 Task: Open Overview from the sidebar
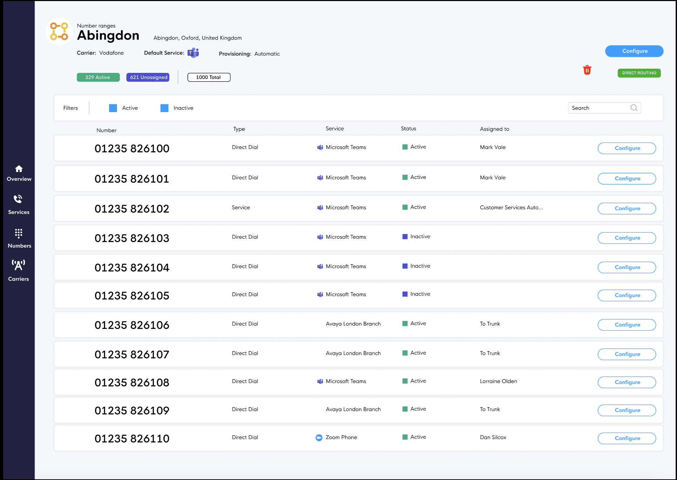(19, 173)
